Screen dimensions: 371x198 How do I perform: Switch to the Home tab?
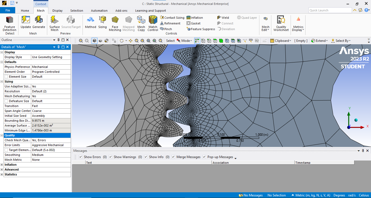coord(25,11)
